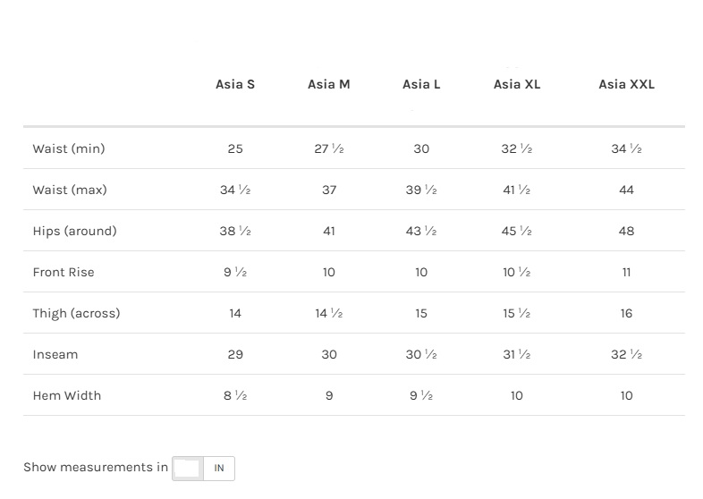Select Asia L Thigh value 15
The image size is (703, 499).
tap(421, 313)
